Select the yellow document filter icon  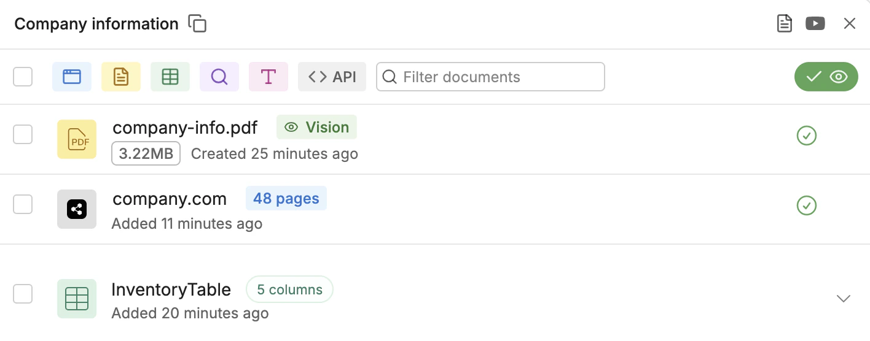121,77
